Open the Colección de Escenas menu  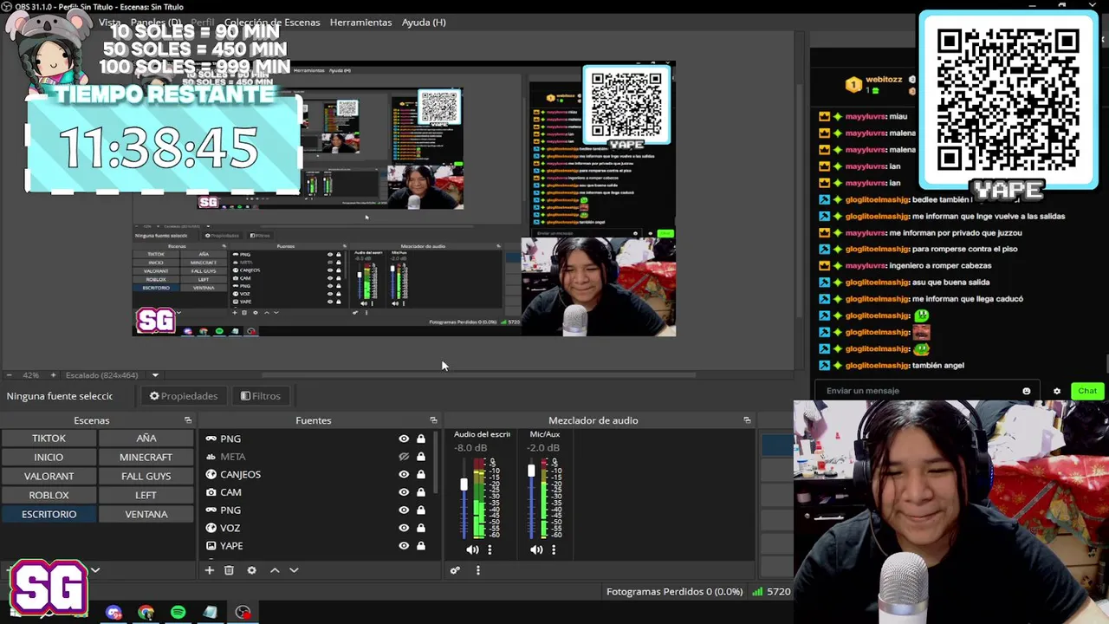click(x=272, y=22)
